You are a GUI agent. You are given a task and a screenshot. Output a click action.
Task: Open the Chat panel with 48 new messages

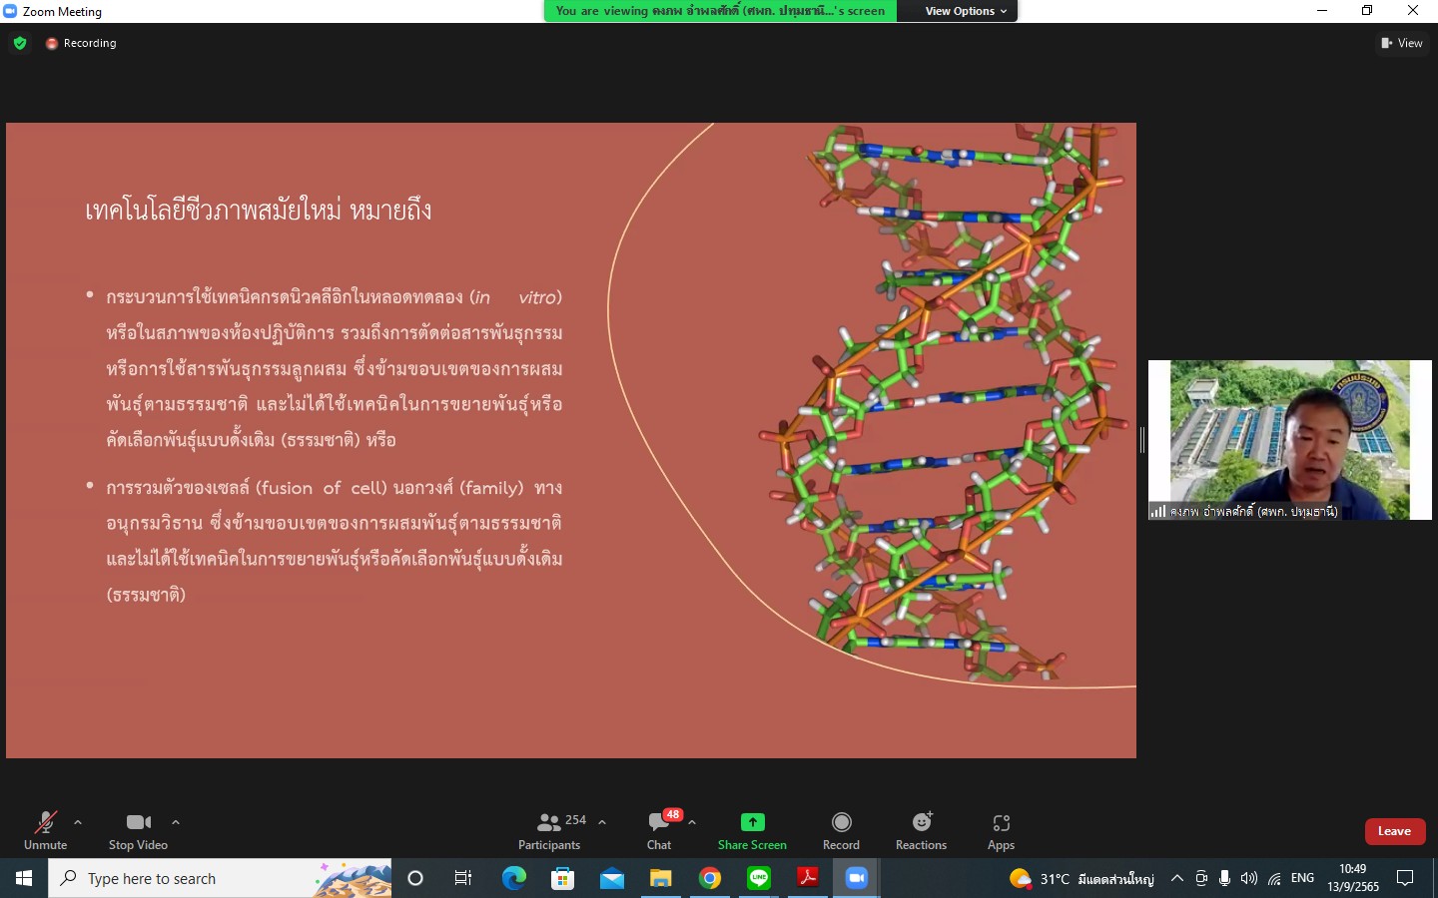point(658,830)
